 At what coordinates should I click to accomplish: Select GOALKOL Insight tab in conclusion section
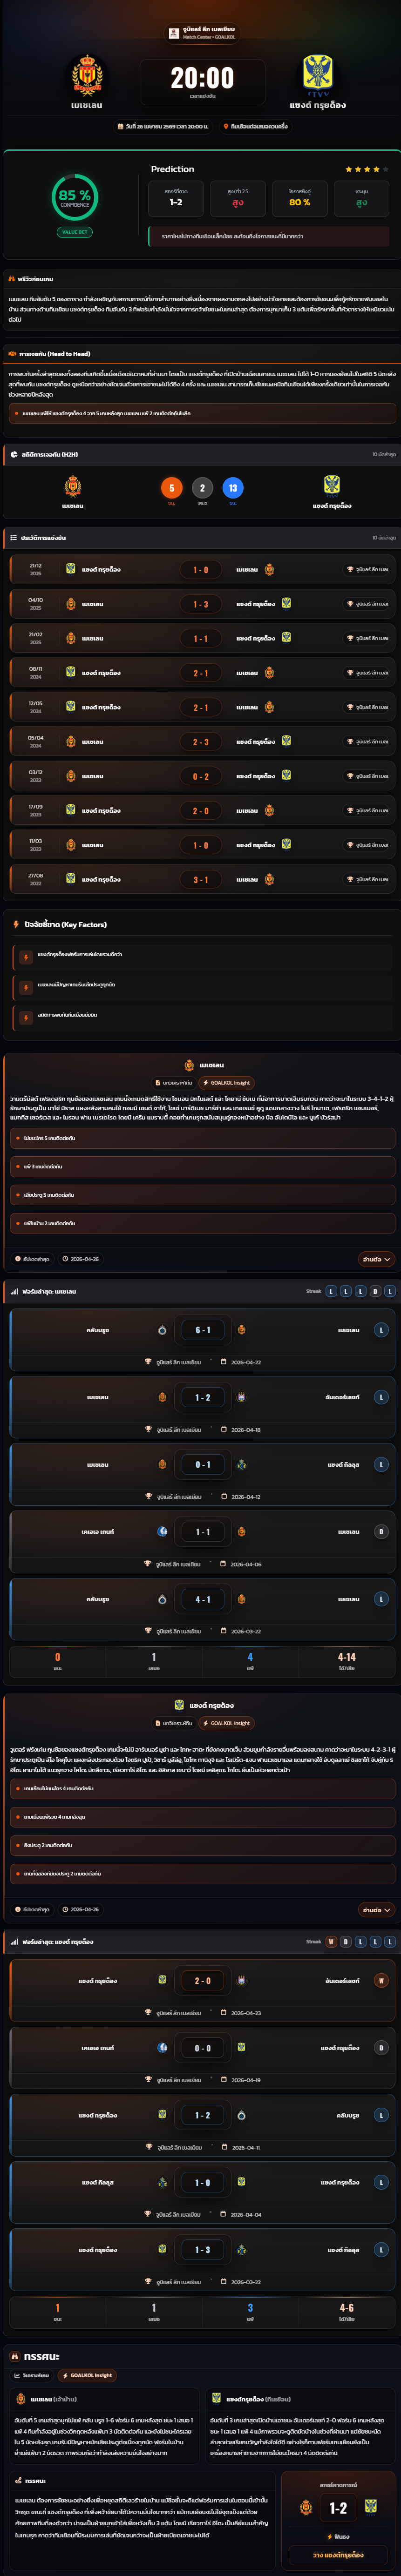pos(87,2375)
